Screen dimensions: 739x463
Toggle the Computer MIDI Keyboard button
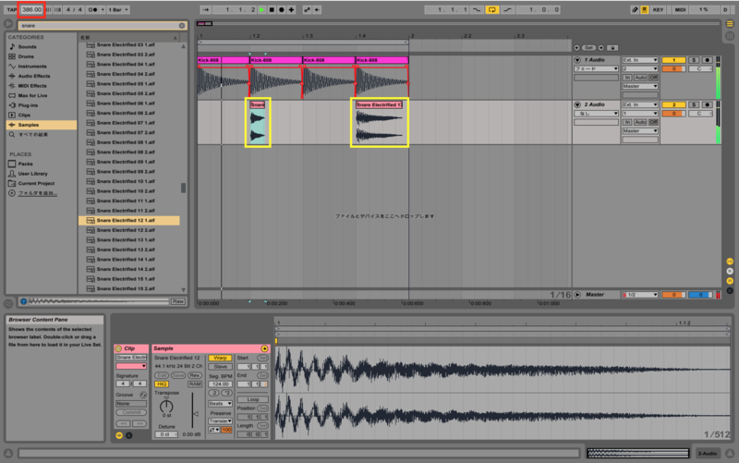[x=644, y=9]
